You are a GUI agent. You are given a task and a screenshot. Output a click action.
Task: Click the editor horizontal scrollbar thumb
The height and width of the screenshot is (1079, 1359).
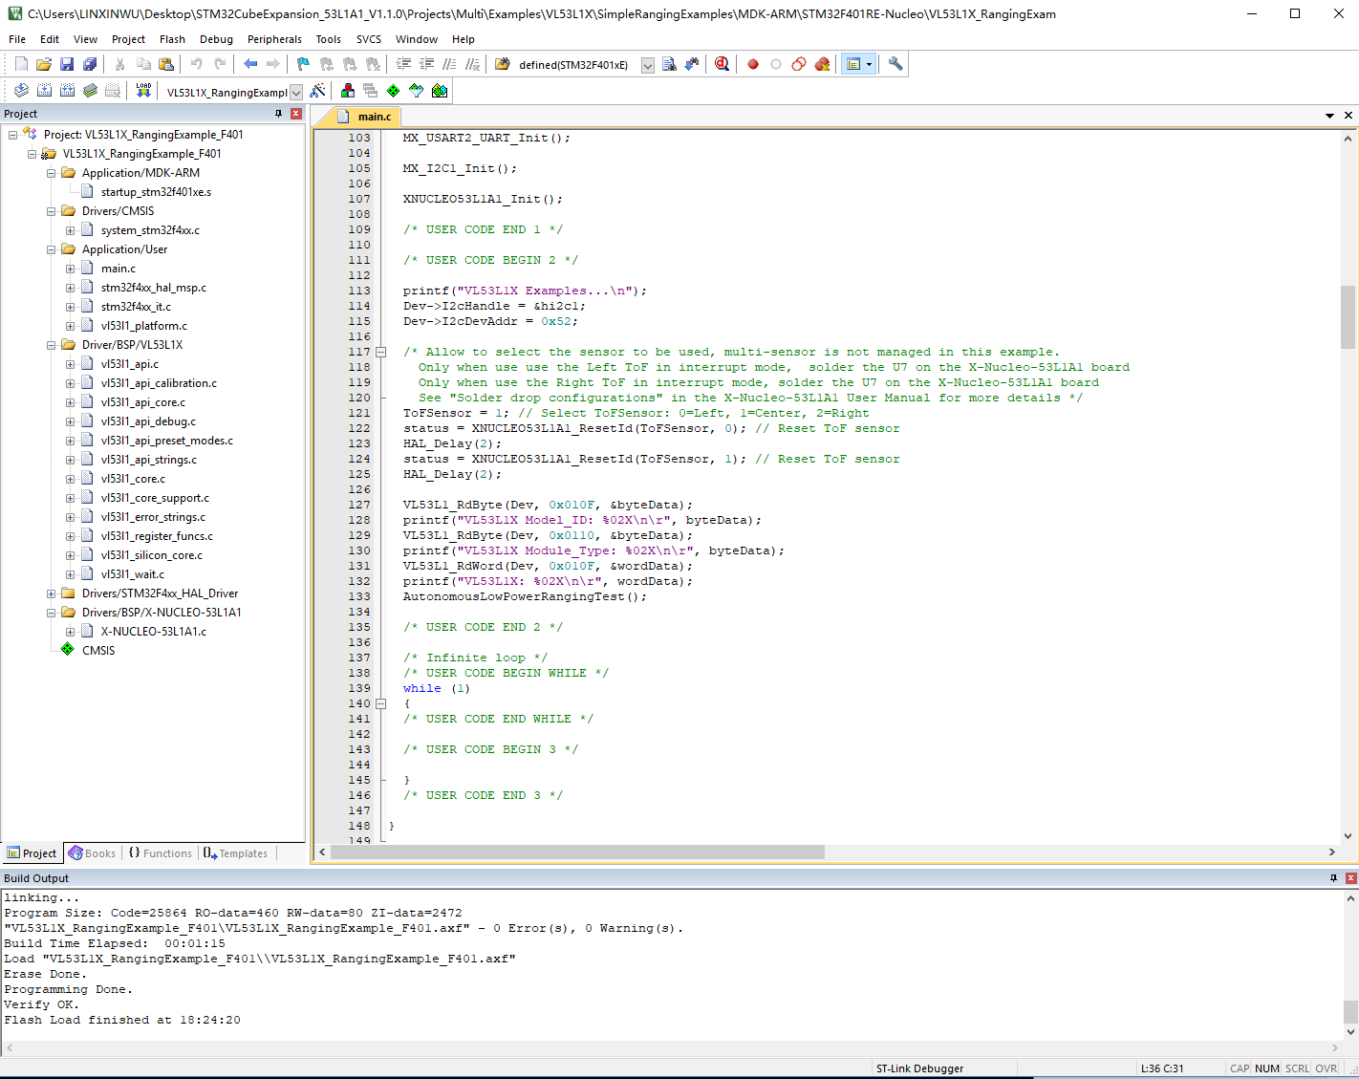(577, 852)
